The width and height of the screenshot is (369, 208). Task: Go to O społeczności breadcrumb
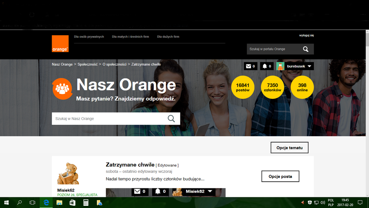[x=115, y=64]
